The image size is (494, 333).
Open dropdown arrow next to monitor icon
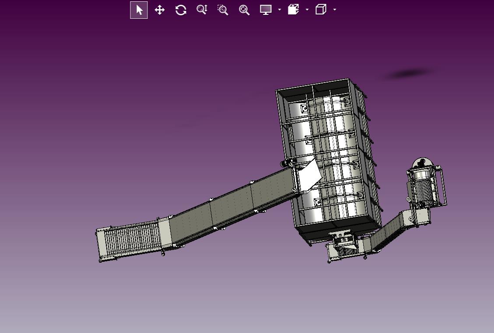pyautogui.click(x=280, y=10)
